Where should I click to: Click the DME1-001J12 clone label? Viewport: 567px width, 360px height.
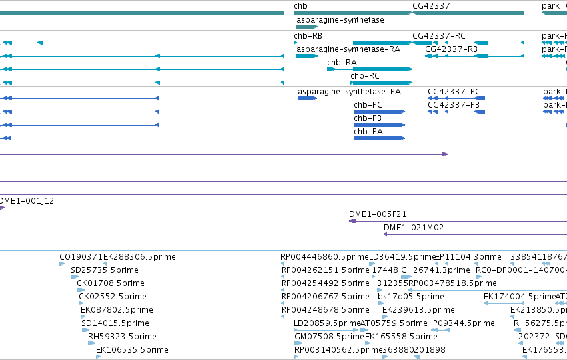(27, 201)
